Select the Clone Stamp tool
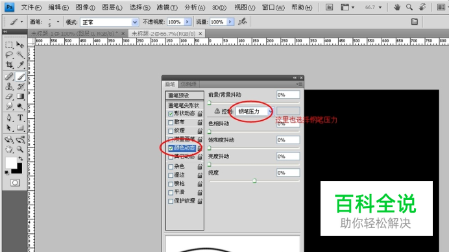The width and height of the screenshot is (449, 252). [x=9, y=86]
